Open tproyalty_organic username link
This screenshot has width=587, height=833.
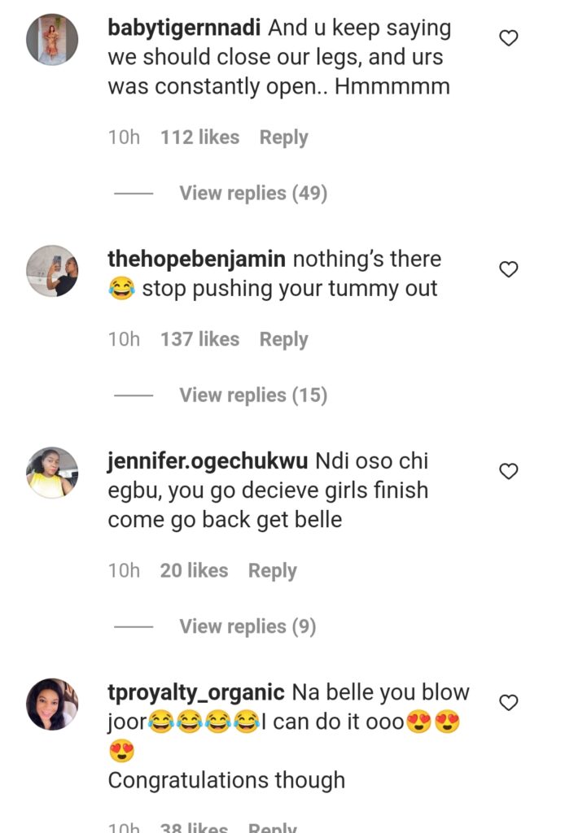[x=196, y=693]
